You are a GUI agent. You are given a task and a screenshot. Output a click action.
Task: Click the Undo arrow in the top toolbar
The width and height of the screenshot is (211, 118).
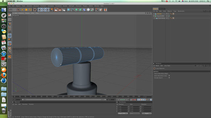(11, 10)
